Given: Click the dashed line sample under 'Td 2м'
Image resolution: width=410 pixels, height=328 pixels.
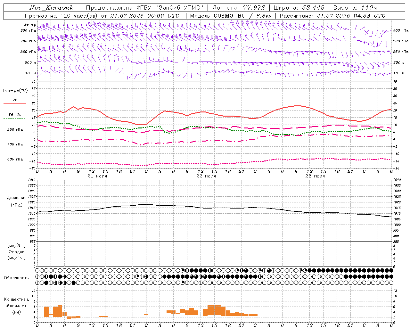Looking at the screenshot, I should (x=14, y=119).
